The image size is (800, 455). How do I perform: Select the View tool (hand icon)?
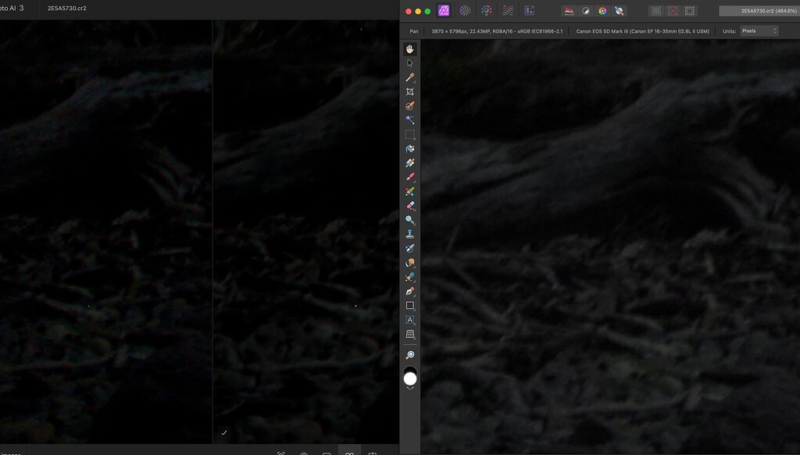(410, 49)
